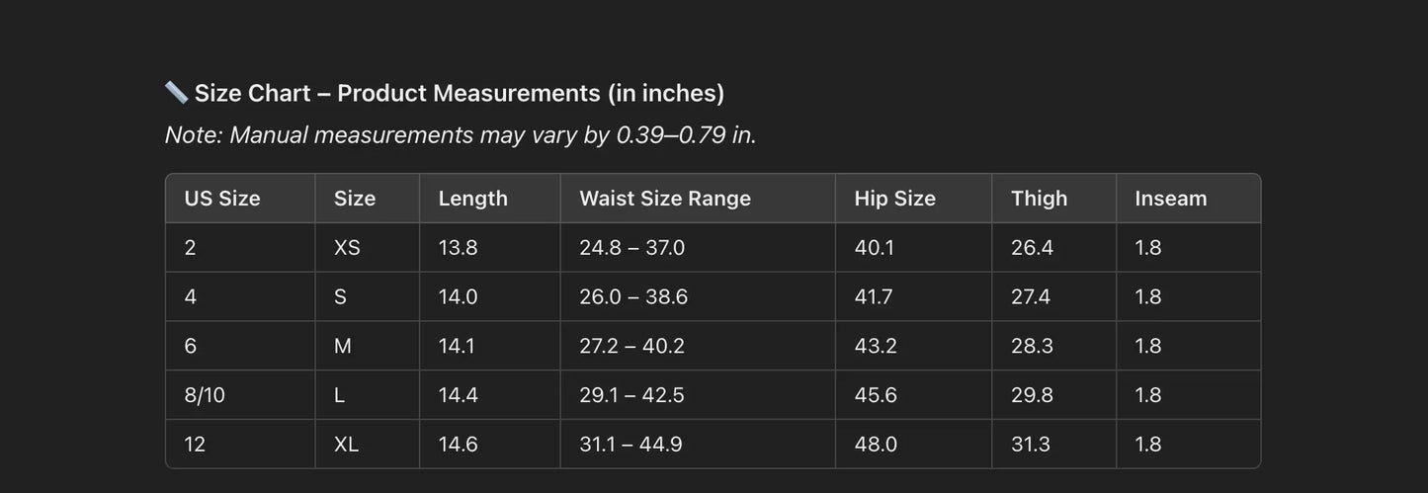Select hip size value 41.7

(874, 296)
